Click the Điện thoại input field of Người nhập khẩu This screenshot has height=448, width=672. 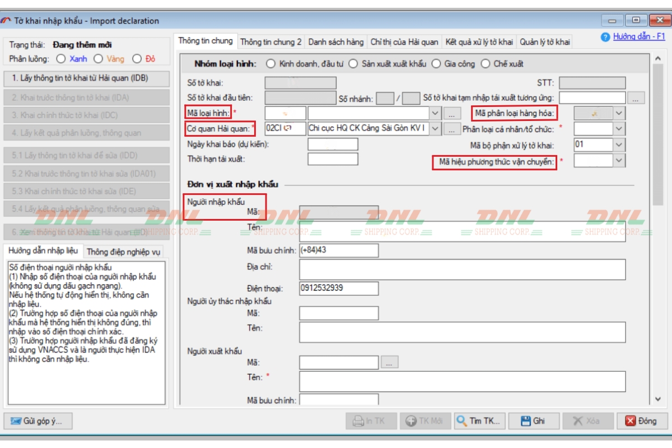point(338,288)
